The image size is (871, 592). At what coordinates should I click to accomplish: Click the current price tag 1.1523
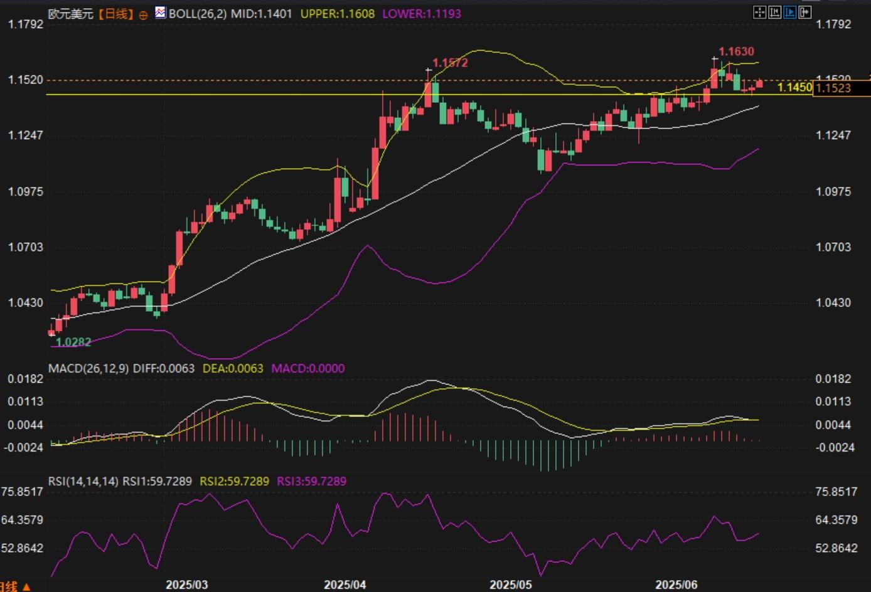pyautogui.click(x=842, y=88)
